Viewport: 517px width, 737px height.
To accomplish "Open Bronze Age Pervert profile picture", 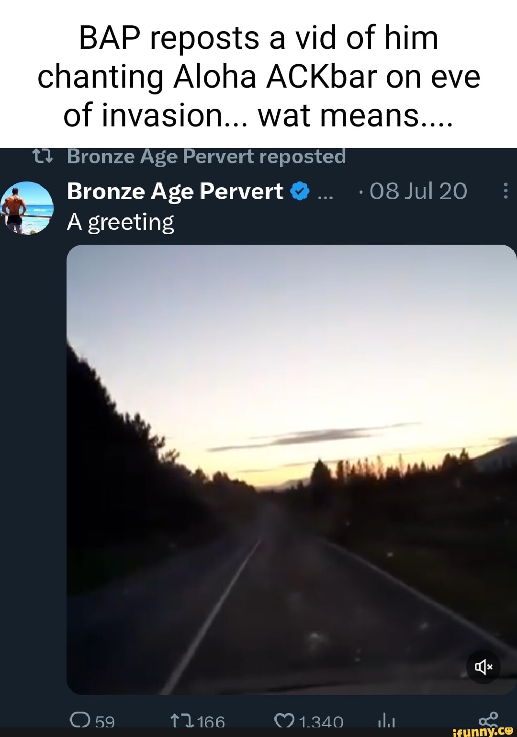I will 27,208.
